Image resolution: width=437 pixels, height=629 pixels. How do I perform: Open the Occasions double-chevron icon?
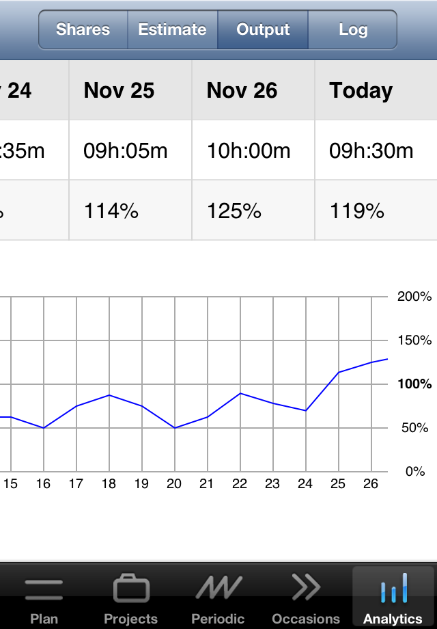click(x=306, y=587)
